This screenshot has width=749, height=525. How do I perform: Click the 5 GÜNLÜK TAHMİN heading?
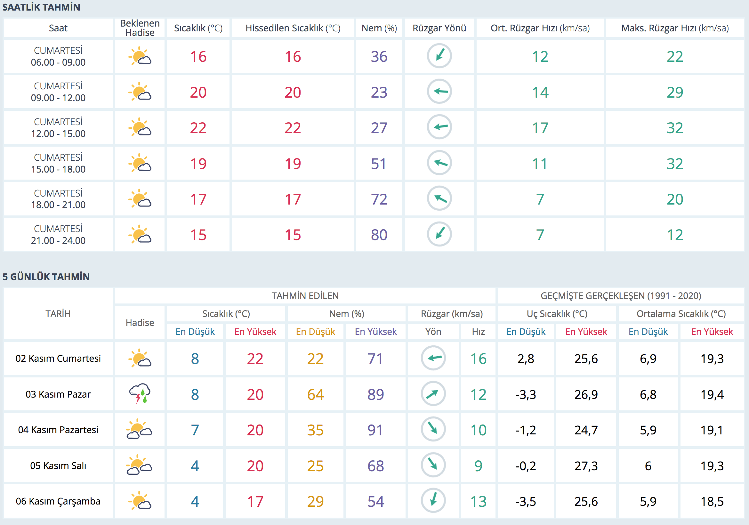point(46,277)
